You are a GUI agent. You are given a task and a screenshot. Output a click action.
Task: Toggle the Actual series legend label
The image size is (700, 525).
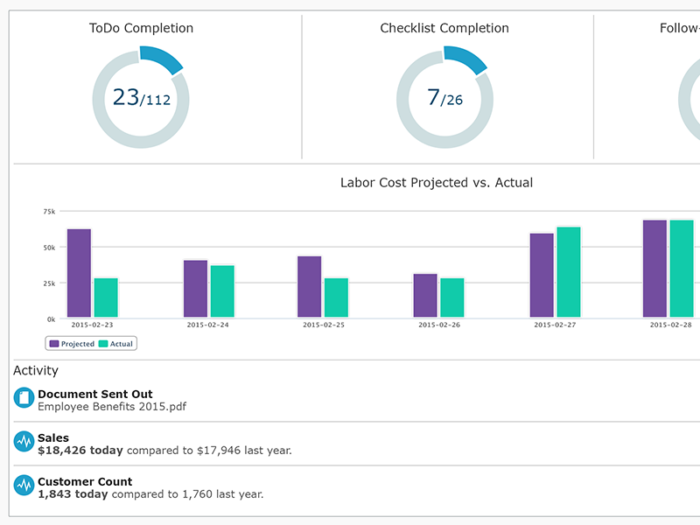click(122, 344)
